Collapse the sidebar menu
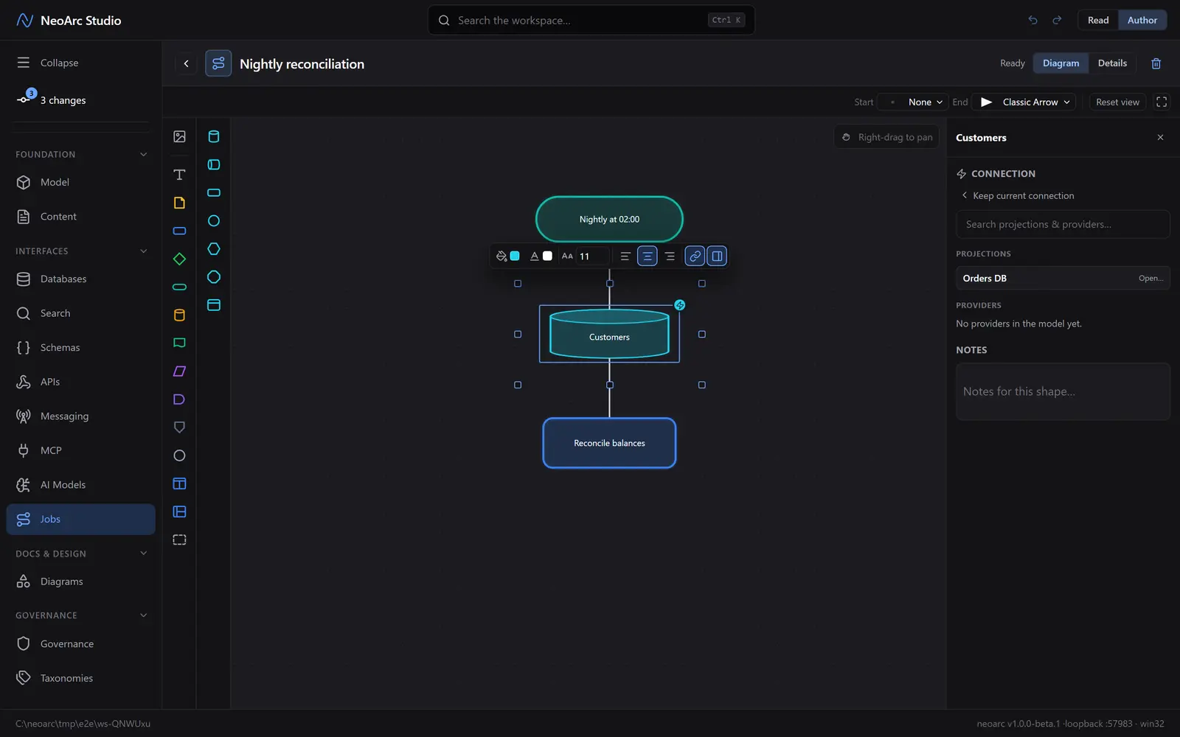This screenshot has height=737, width=1180. (48, 63)
